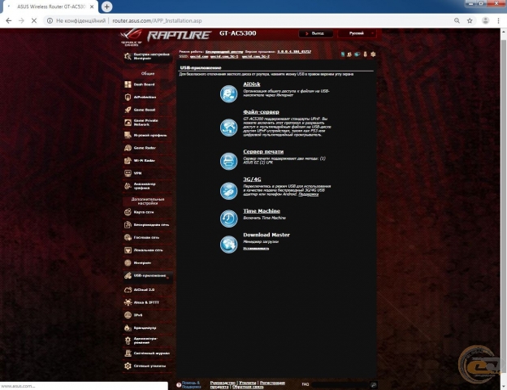Close the ASUS Wireless Router tab
507x390 pixels.
(x=92, y=6)
